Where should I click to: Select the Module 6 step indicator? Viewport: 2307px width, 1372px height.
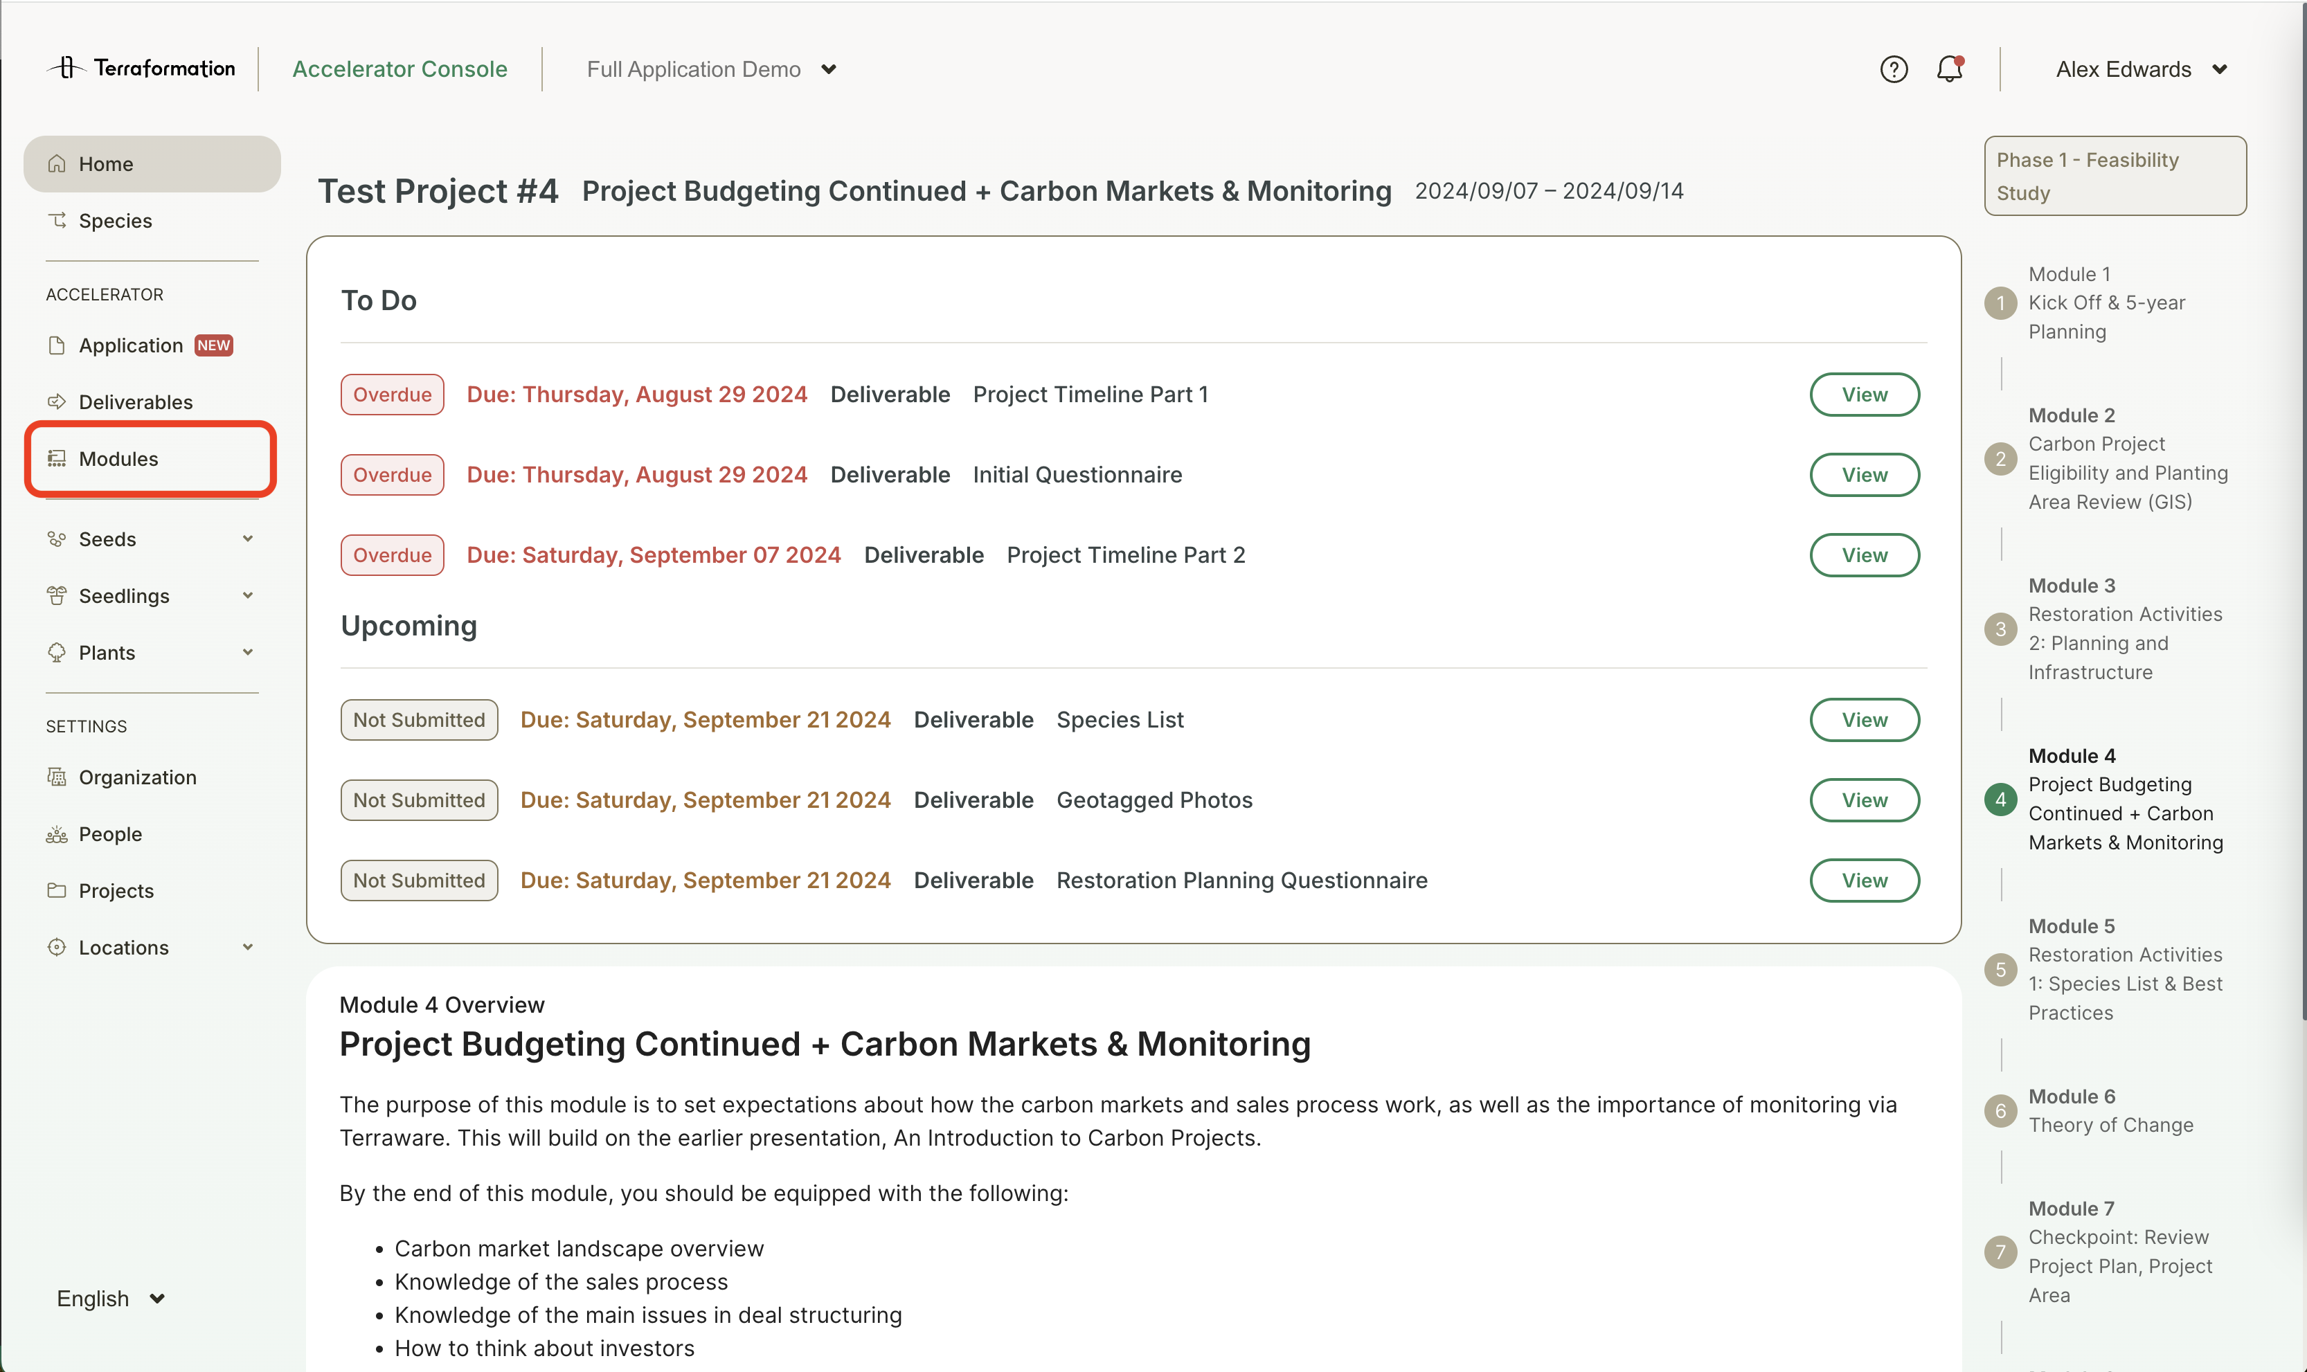pyautogui.click(x=2001, y=1110)
